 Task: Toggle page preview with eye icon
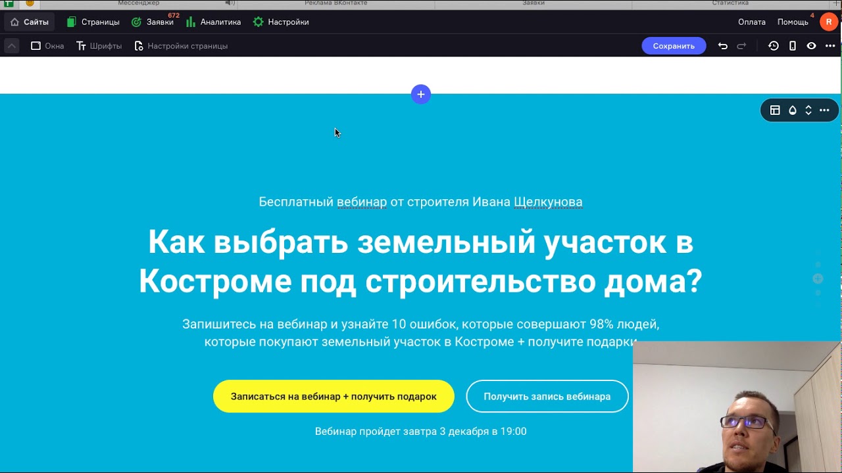(812, 46)
